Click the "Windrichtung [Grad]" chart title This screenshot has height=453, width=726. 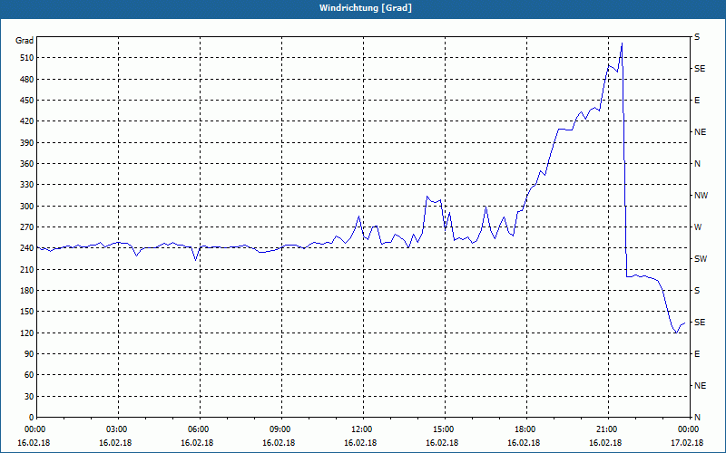tap(366, 8)
